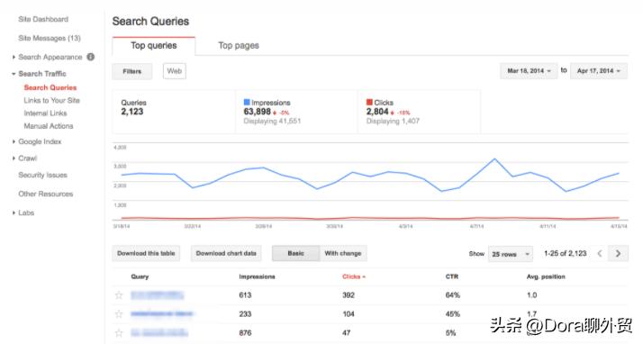Sort by Query column header

point(140,276)
